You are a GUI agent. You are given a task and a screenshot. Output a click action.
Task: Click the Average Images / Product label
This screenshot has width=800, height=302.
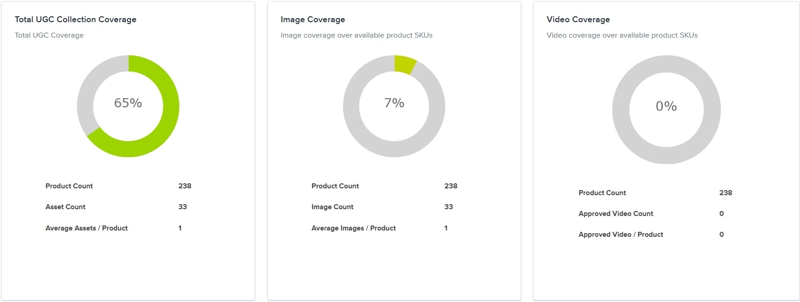[353, 228]
